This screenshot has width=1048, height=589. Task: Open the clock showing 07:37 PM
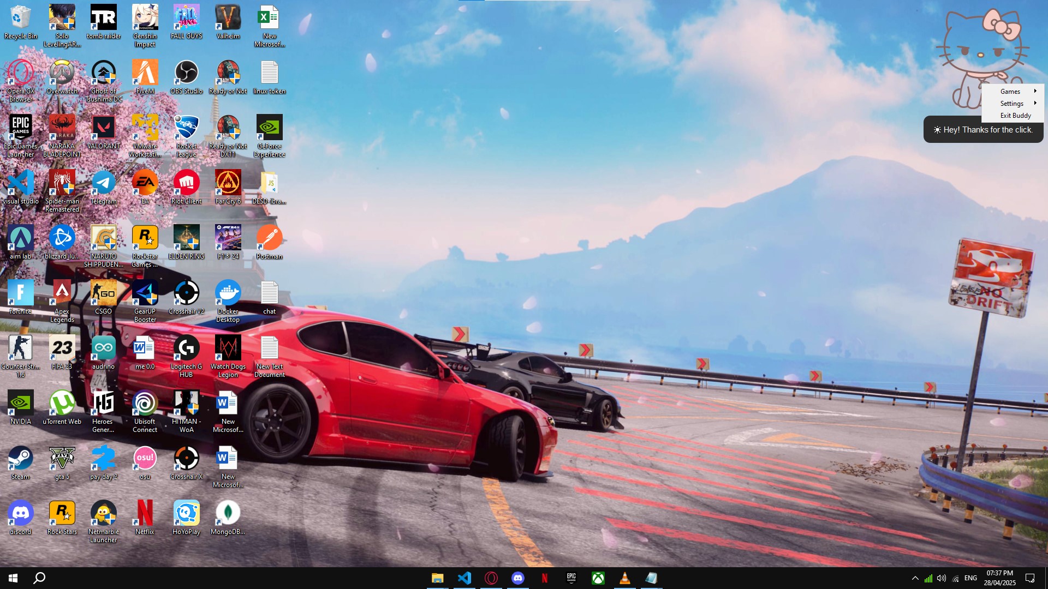coord(999,578)
